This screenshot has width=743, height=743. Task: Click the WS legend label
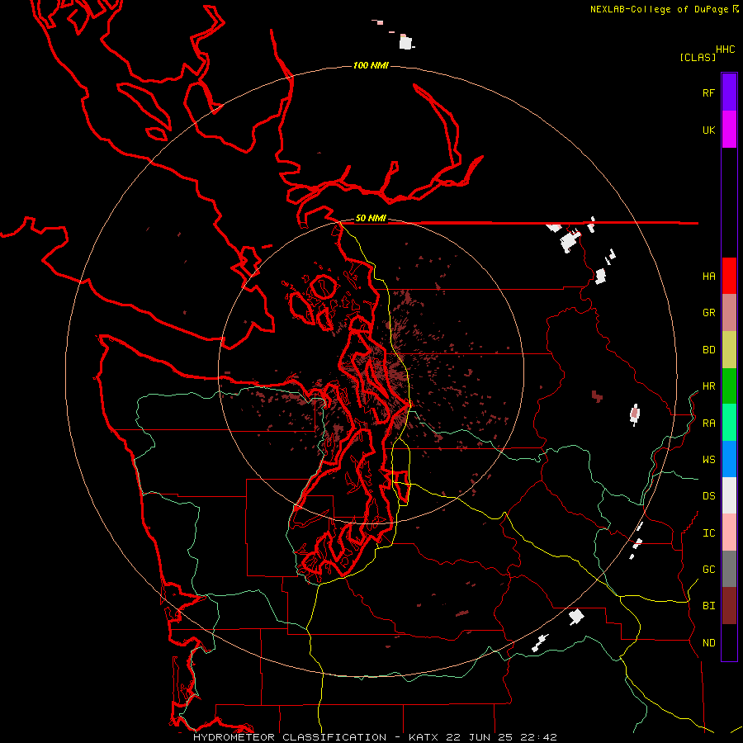pyautogui.click(x=708, y=460)
